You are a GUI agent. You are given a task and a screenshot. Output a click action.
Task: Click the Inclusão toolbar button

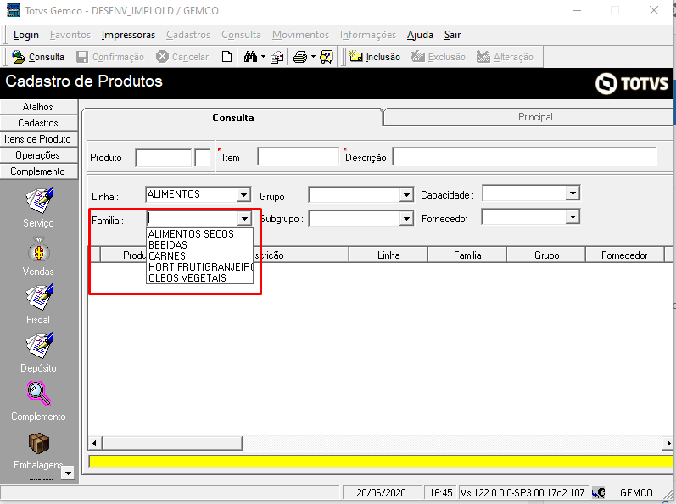pos(375,57)
